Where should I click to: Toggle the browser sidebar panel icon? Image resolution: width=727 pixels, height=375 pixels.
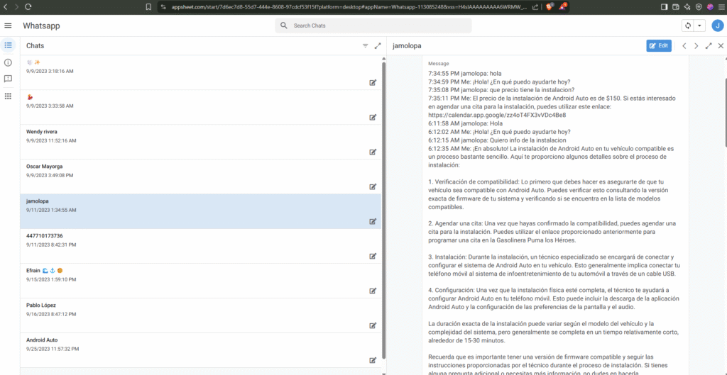[664, 7]
